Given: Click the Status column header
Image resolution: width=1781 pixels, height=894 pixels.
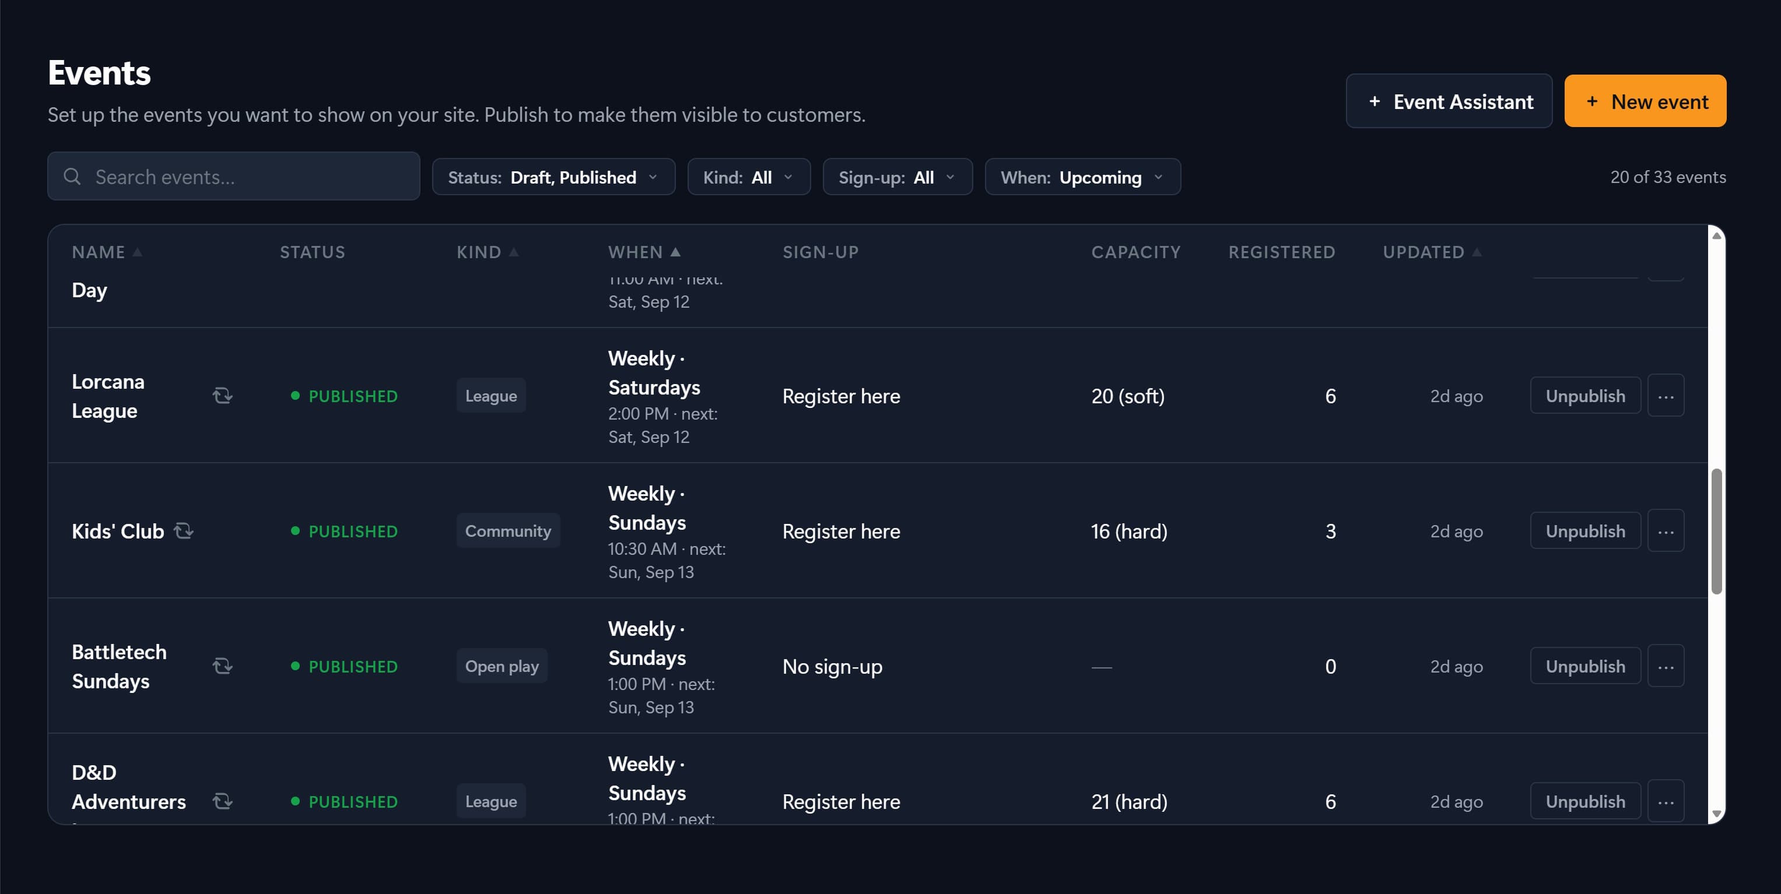Looking at the screenshot, I should point(313,252).
